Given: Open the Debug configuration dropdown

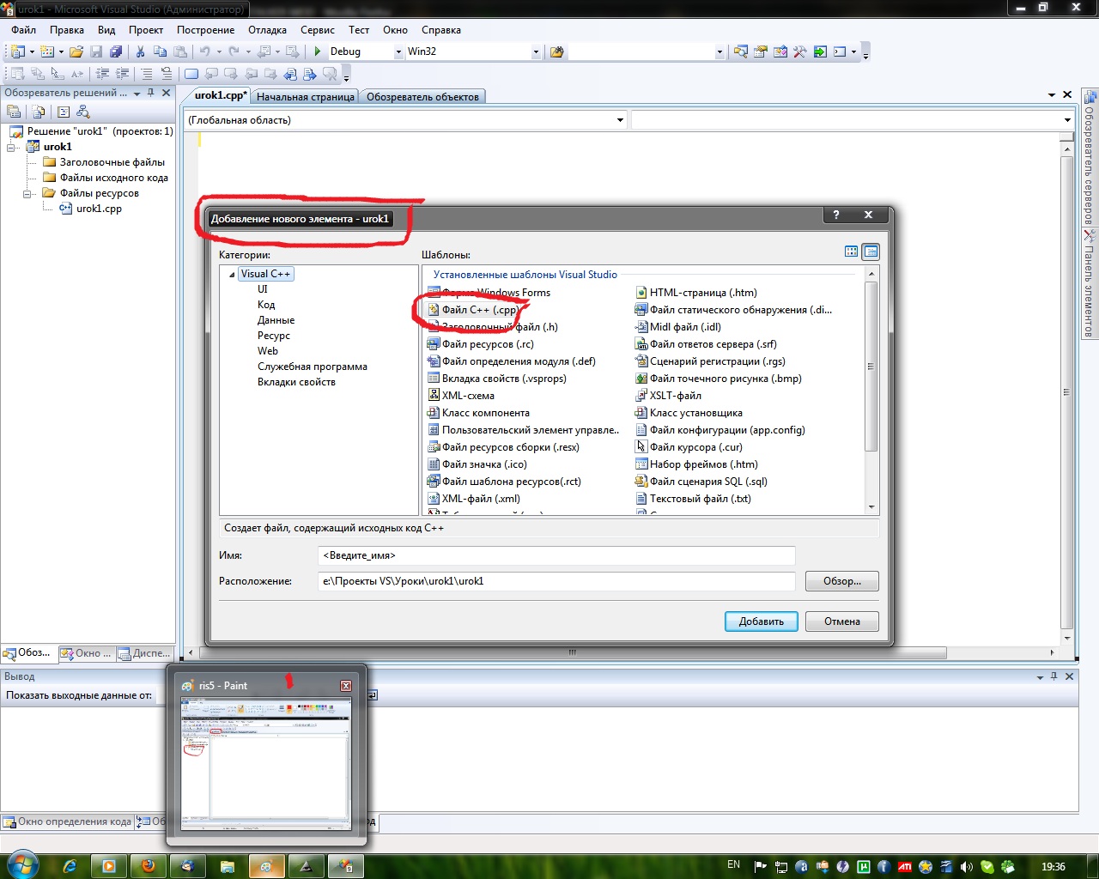Looking at the screenshot, I should [x=398, y=52].
